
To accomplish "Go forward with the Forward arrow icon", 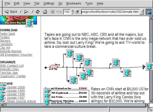I will coord(26,12).
